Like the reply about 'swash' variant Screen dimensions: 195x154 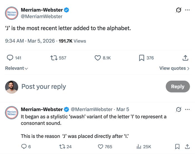(101, 146)
